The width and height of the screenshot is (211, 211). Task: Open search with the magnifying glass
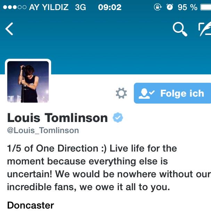pos(180,29)
